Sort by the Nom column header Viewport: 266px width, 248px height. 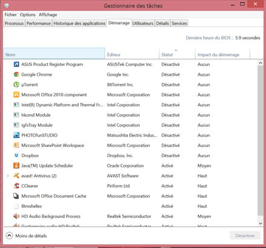[54, 53]
